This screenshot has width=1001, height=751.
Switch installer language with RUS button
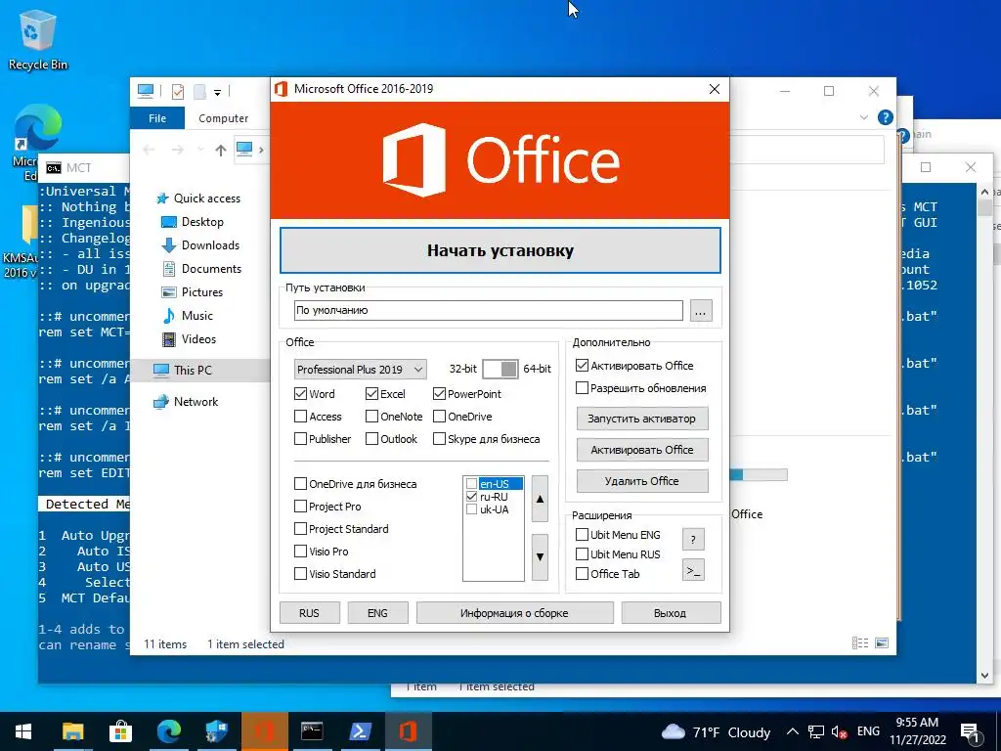coord(309,612)
